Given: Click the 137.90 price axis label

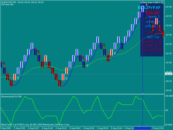Looking at the screenshot, I should tap(169, 7).
